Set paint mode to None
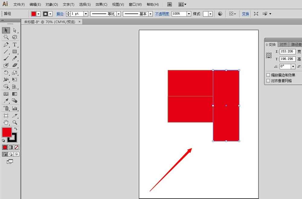302x199 pixels. coord(17,147)
